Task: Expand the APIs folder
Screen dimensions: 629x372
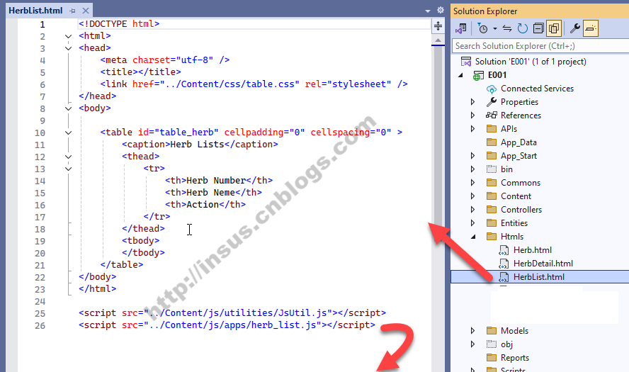Action: [473, 129]
